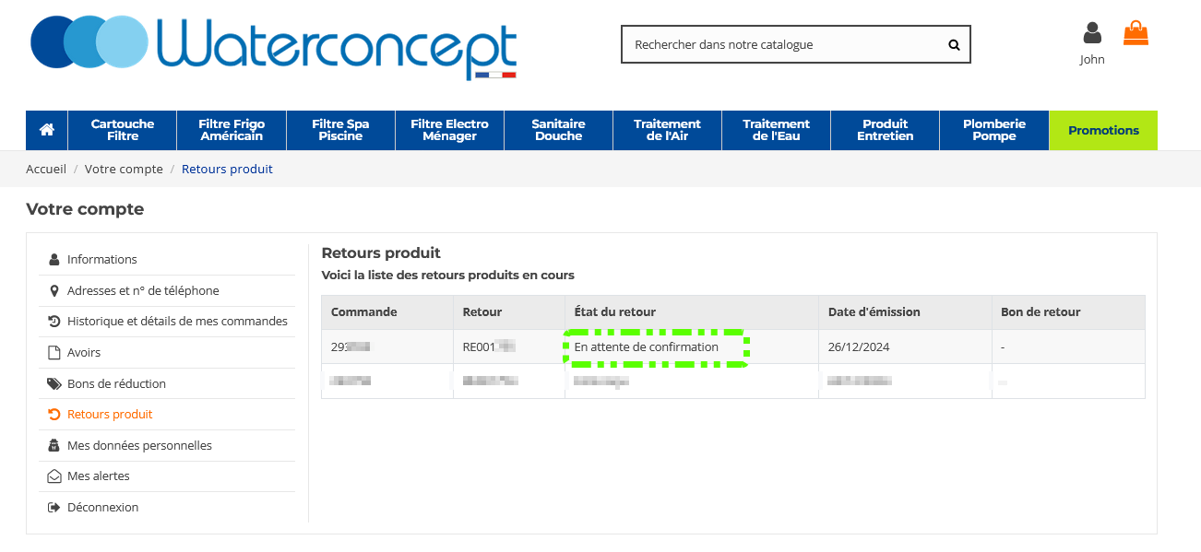The width and height of the screenshot is (1201, 552).
Task: Open the orange shopping bag cart
Action: click(1136, 34)
